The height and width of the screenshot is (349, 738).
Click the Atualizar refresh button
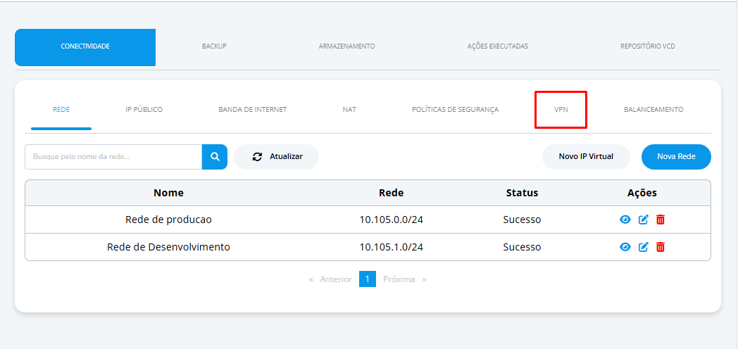[x=276, y=157]
